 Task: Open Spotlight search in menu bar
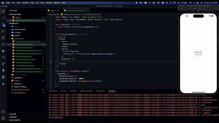tap(194, 3)
